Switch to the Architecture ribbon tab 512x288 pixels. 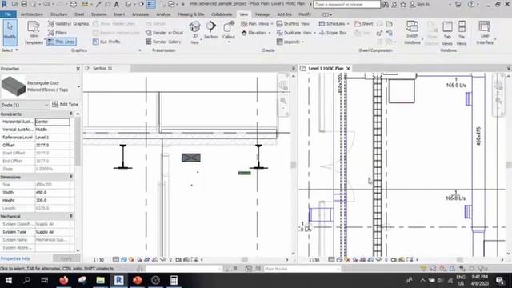click(x=32, y=14)
